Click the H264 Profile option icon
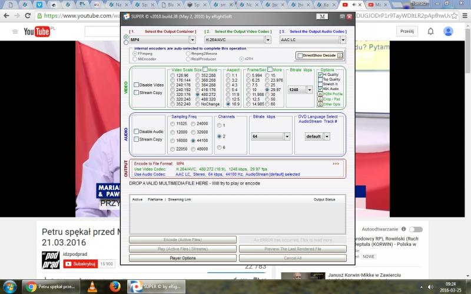 point(320,94)
